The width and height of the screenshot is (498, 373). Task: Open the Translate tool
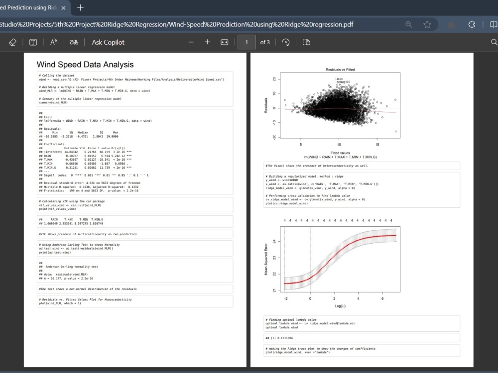click(73, 42)
